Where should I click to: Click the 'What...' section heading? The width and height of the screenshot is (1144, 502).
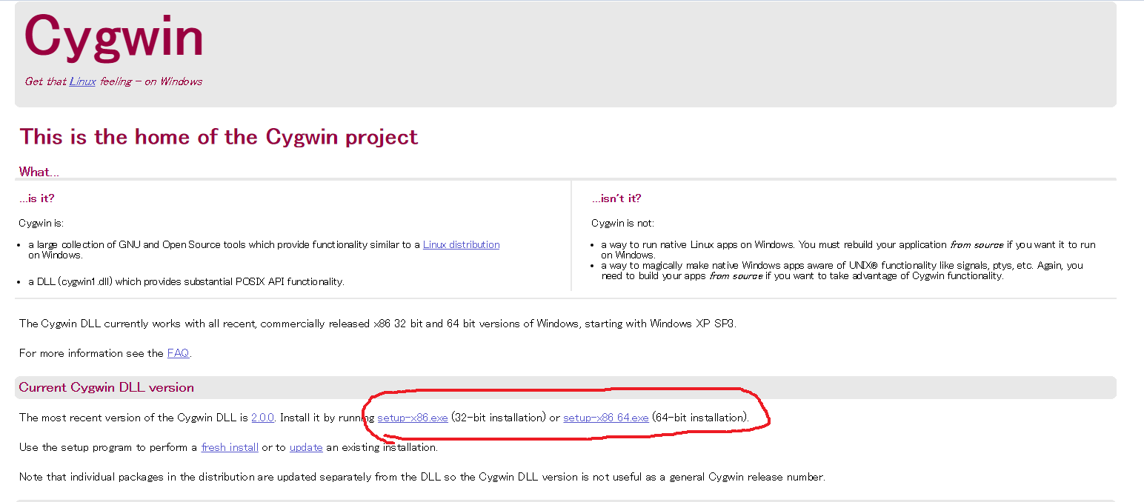click(39, 172)
